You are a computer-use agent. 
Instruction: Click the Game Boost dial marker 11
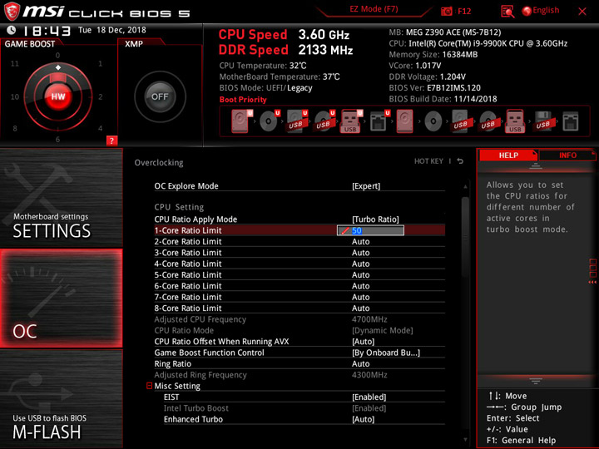click(14, 63)
